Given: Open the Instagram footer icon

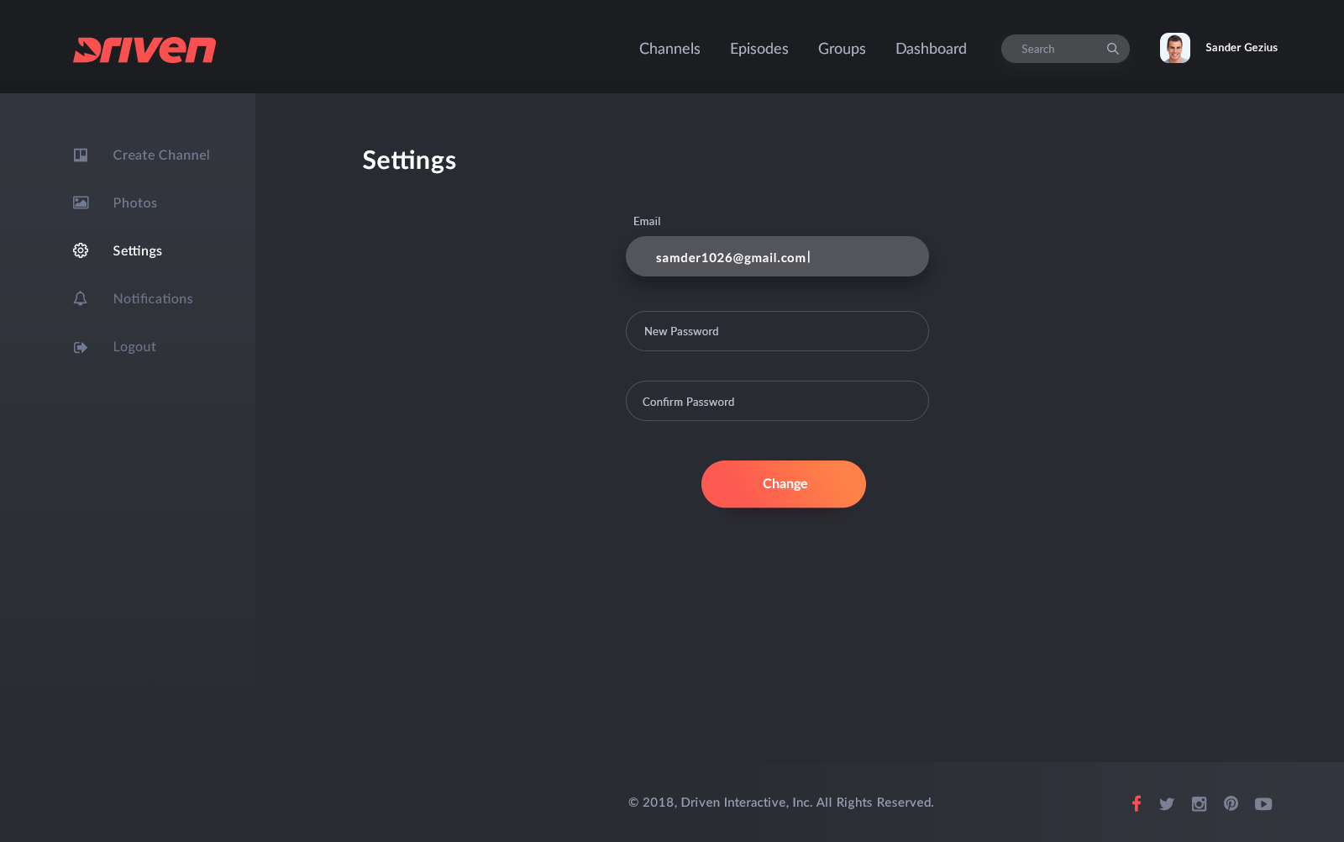Looking at the screenshot, I should (x=1199, y=804).
